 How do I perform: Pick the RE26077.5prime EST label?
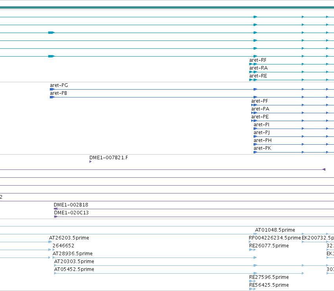[269, 246]
